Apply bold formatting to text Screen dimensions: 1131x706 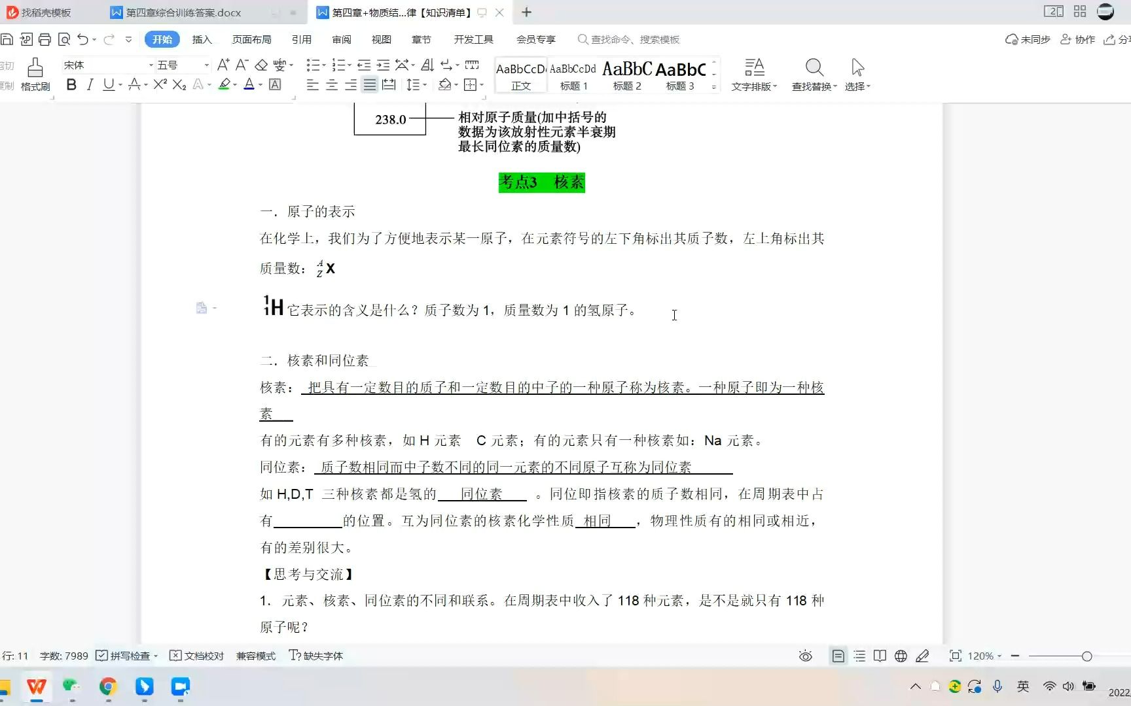(x=71, y=85)
